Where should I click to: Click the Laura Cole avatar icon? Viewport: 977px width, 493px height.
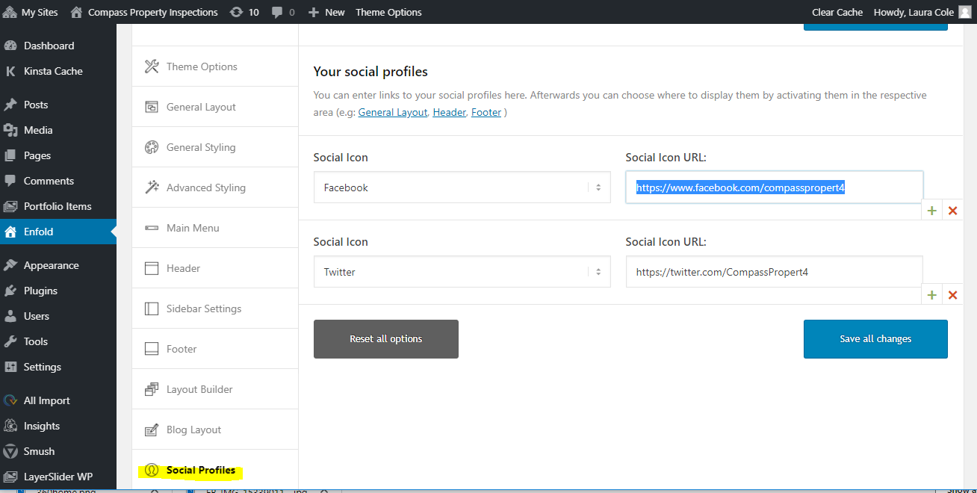965,12
